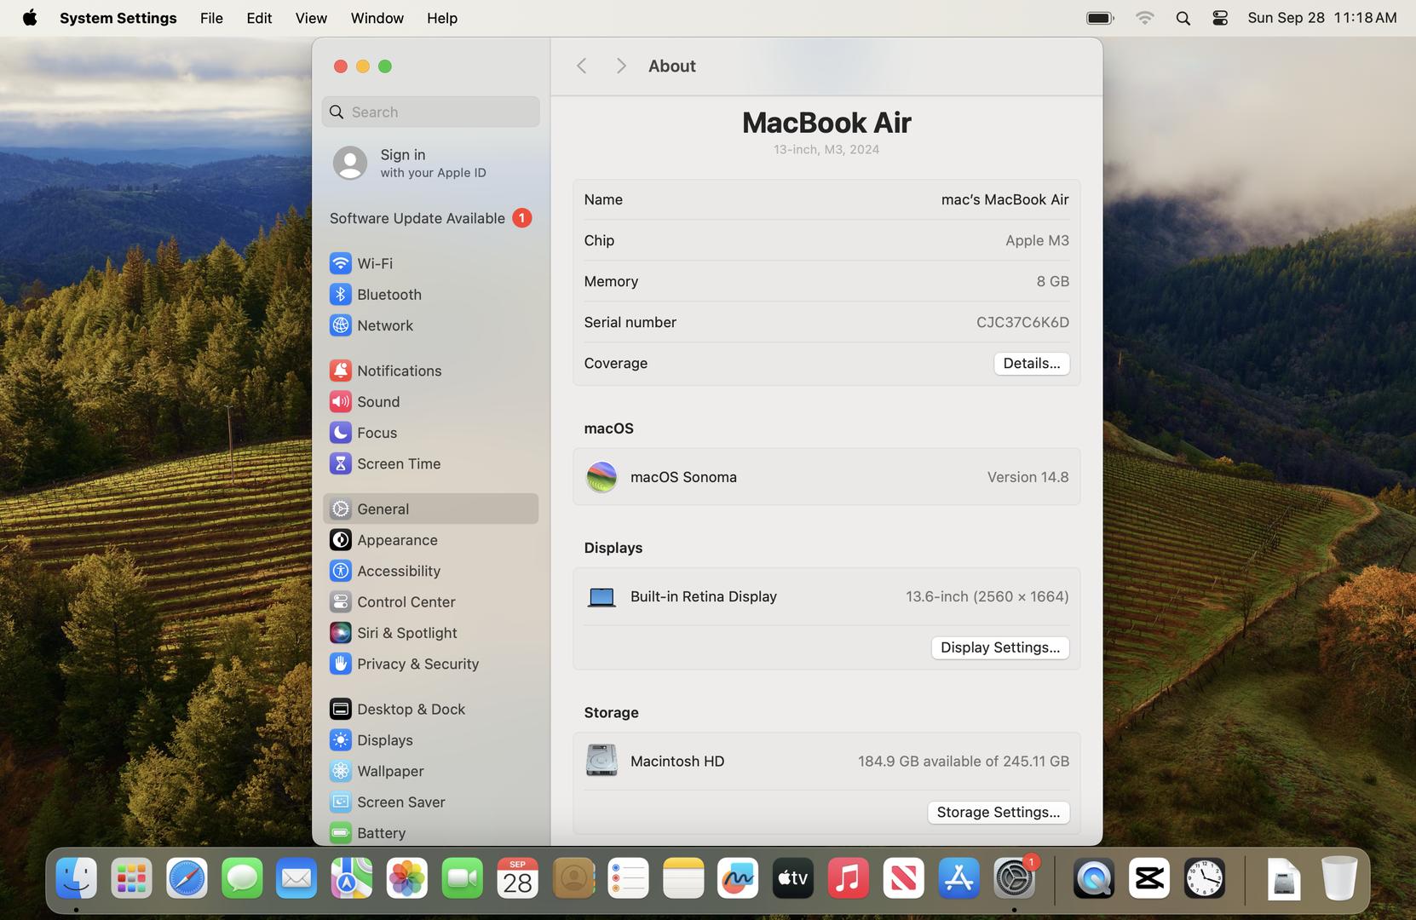Open the Window menu
This screenshot has height=920, width=1416.
[x=377, y=18]
